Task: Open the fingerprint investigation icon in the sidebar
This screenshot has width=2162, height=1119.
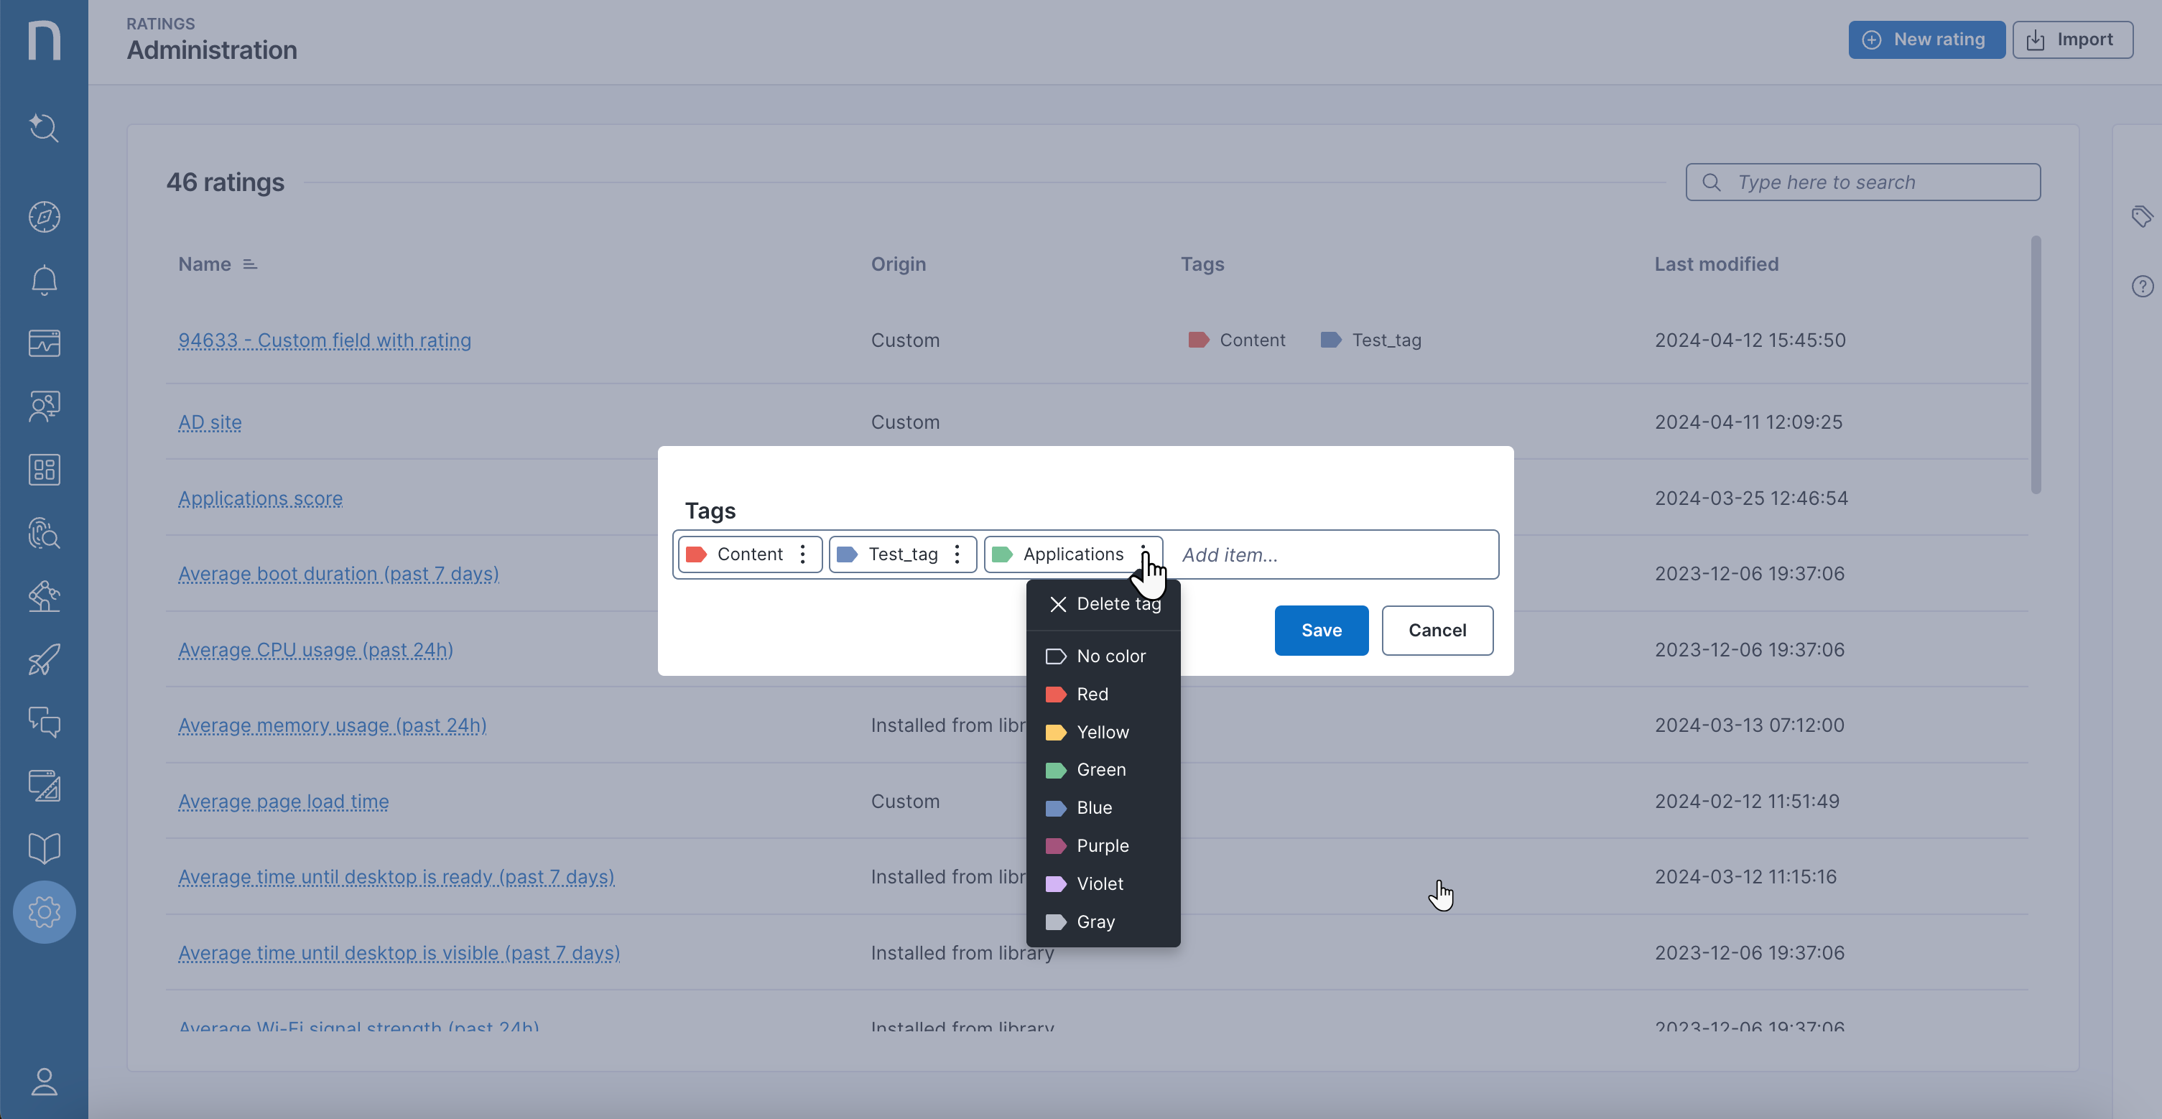Action: [x=44, y=533]
